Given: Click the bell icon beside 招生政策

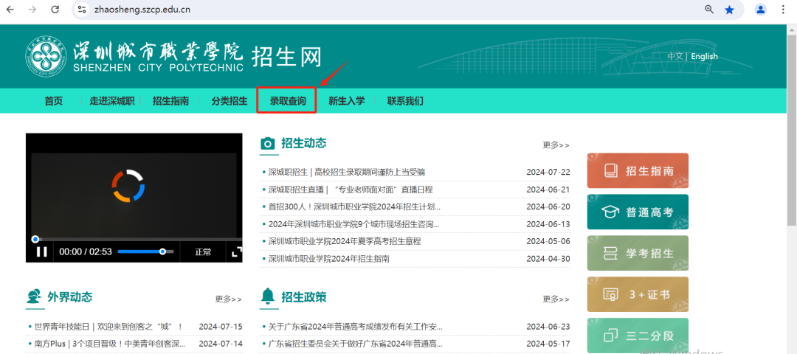Looking at the screenshot, I should [268, 296].
